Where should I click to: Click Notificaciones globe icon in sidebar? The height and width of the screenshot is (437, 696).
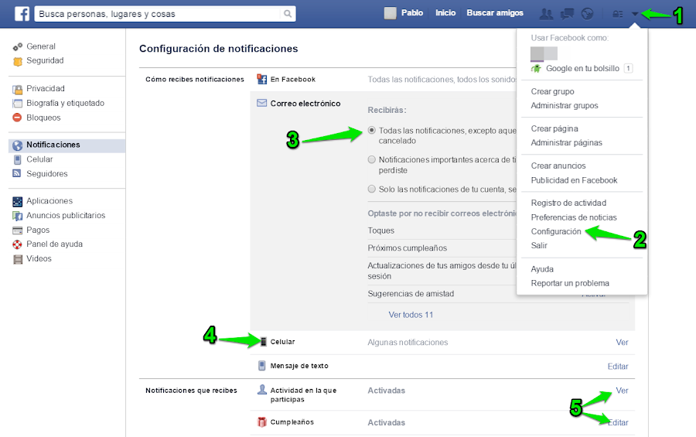coord(17,145)
